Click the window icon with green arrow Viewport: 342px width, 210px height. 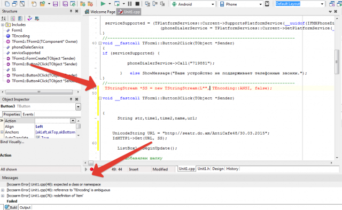coord(73,4)
